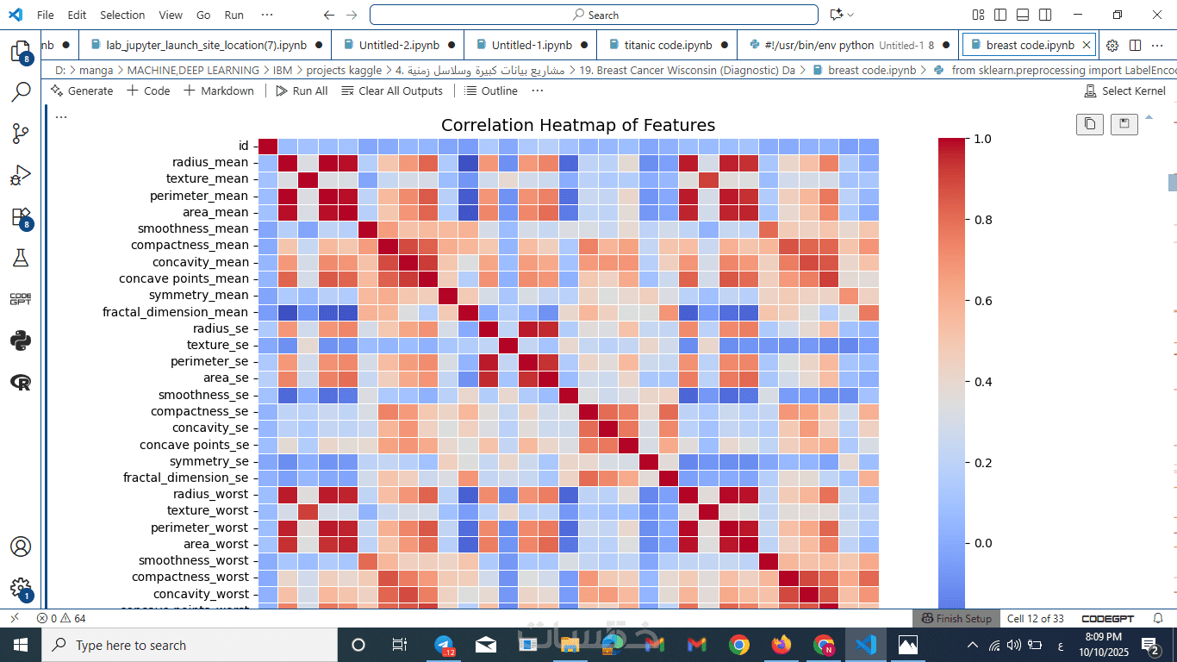Image resolution: width=1177 pixels, height=662 pixels.
Task: Open the File menu
Action: [46, 15]
